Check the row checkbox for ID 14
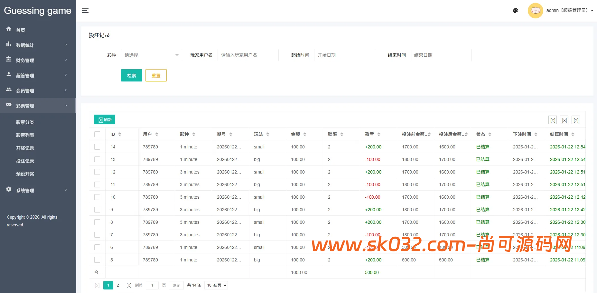This screenshot has width=597, height=293. pyautogui.click(x=97, y=147)
